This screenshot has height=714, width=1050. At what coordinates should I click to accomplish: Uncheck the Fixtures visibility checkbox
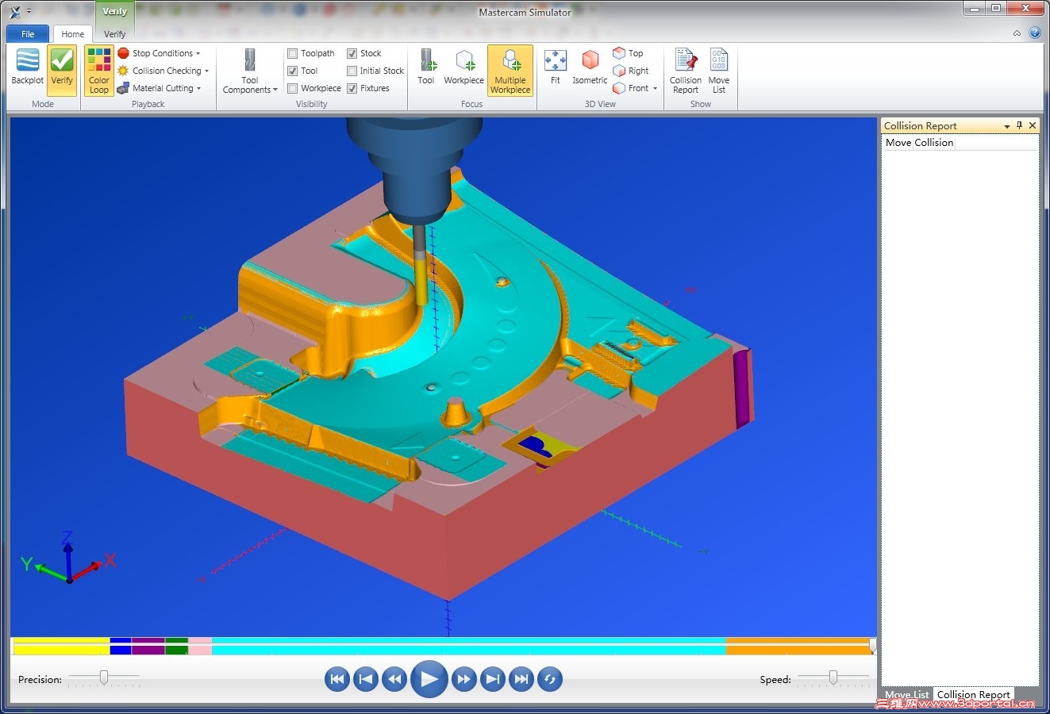[352, 88]
